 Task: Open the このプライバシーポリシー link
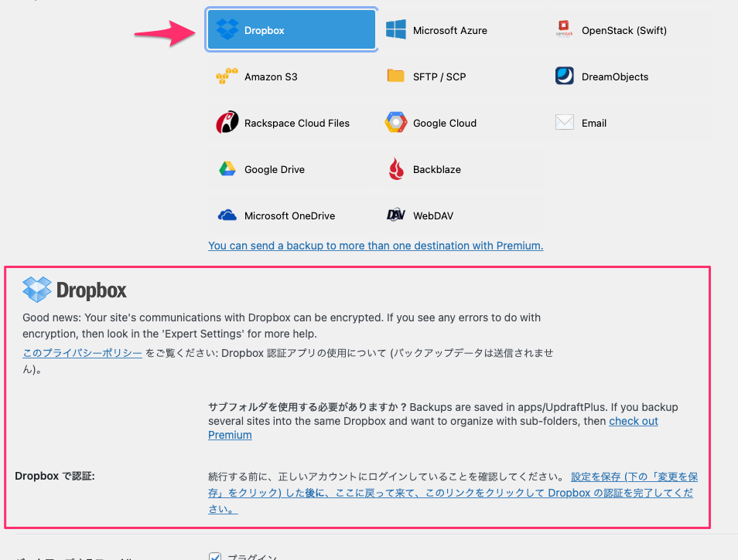pyautogui.click(x=82, y=353)
